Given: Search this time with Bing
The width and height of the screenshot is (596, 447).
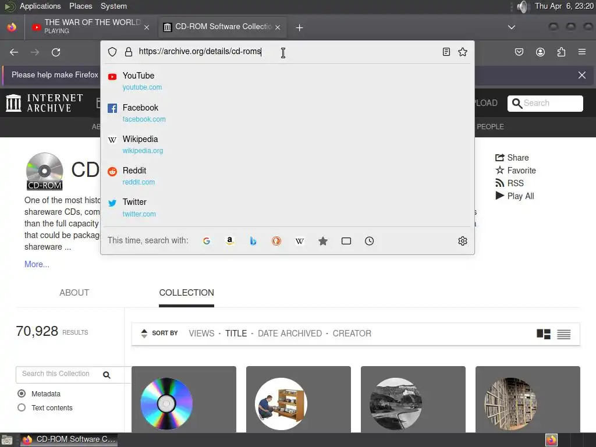Looking at the screenshot, I should pyautogui.click(x=253, y=241).
